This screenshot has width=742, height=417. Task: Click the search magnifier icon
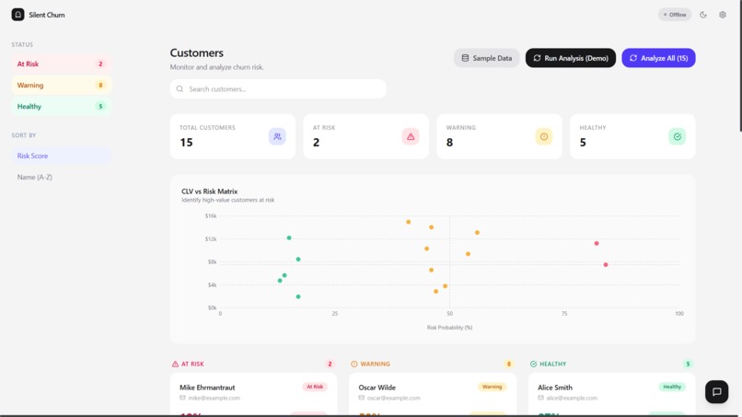click(x=180, y=89)
